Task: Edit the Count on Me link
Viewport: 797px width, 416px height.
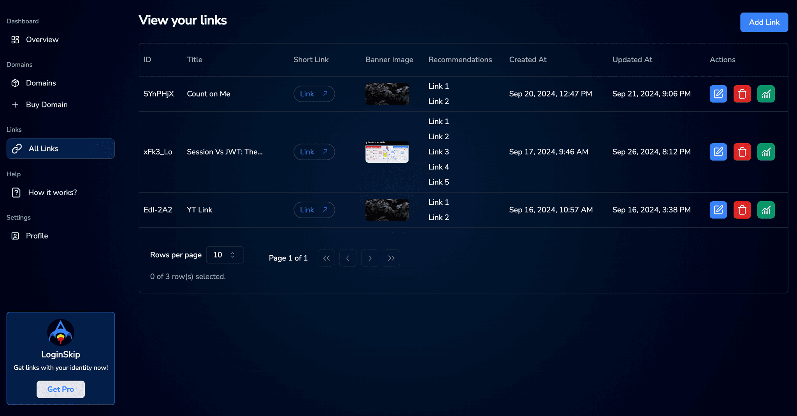Action: click(718, 94)
